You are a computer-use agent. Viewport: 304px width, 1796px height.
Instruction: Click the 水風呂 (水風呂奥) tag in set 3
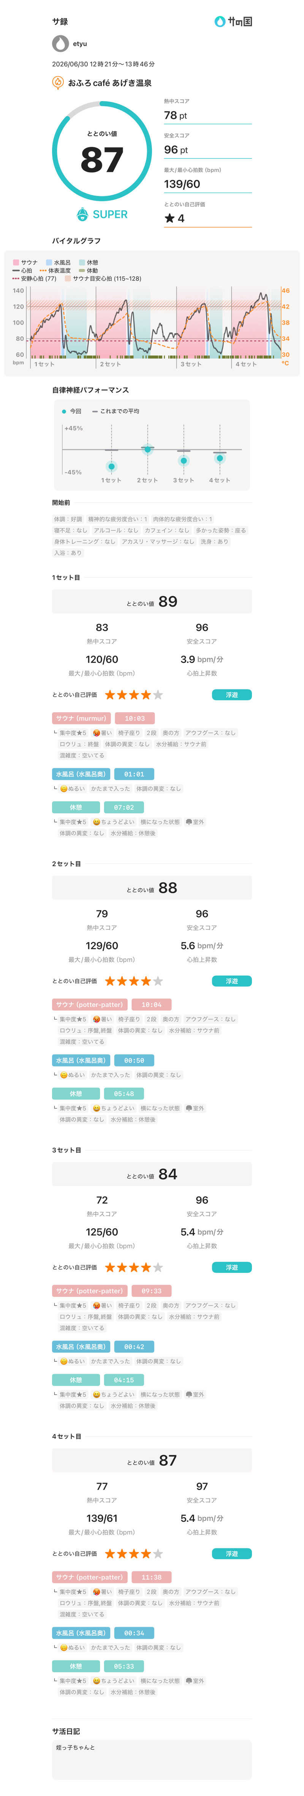click(80, 1346)
